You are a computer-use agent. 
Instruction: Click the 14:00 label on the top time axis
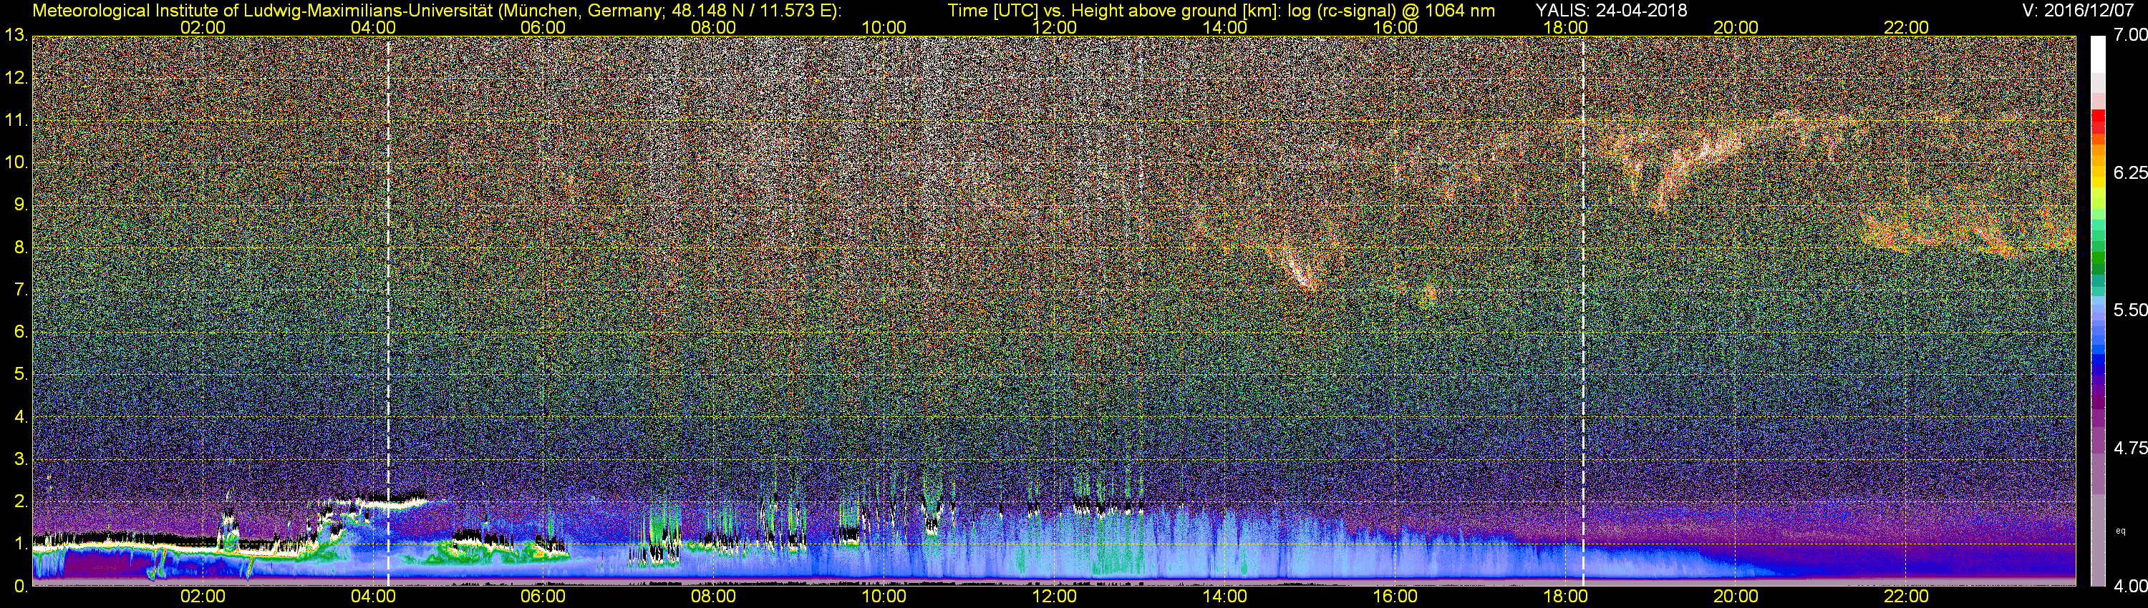click(x=1225, y=27)
